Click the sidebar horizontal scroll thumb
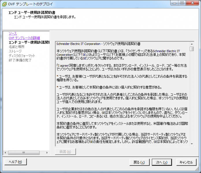This screenshot has width=201, height=173. 24,153
